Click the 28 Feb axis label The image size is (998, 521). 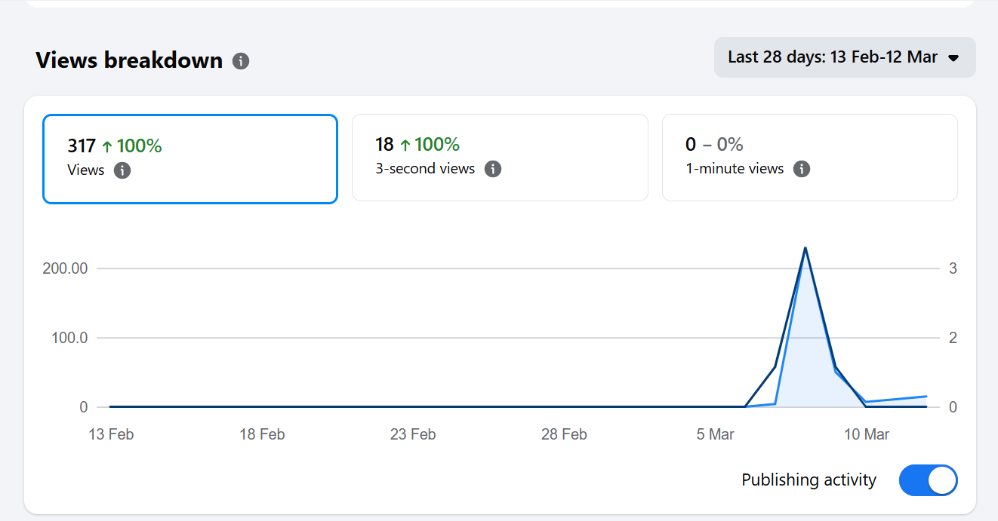coord(564,434)
